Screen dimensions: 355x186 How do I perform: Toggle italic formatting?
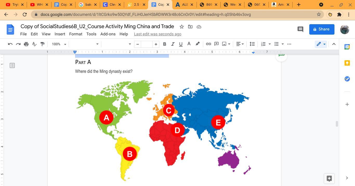click(x=173, y=44)
